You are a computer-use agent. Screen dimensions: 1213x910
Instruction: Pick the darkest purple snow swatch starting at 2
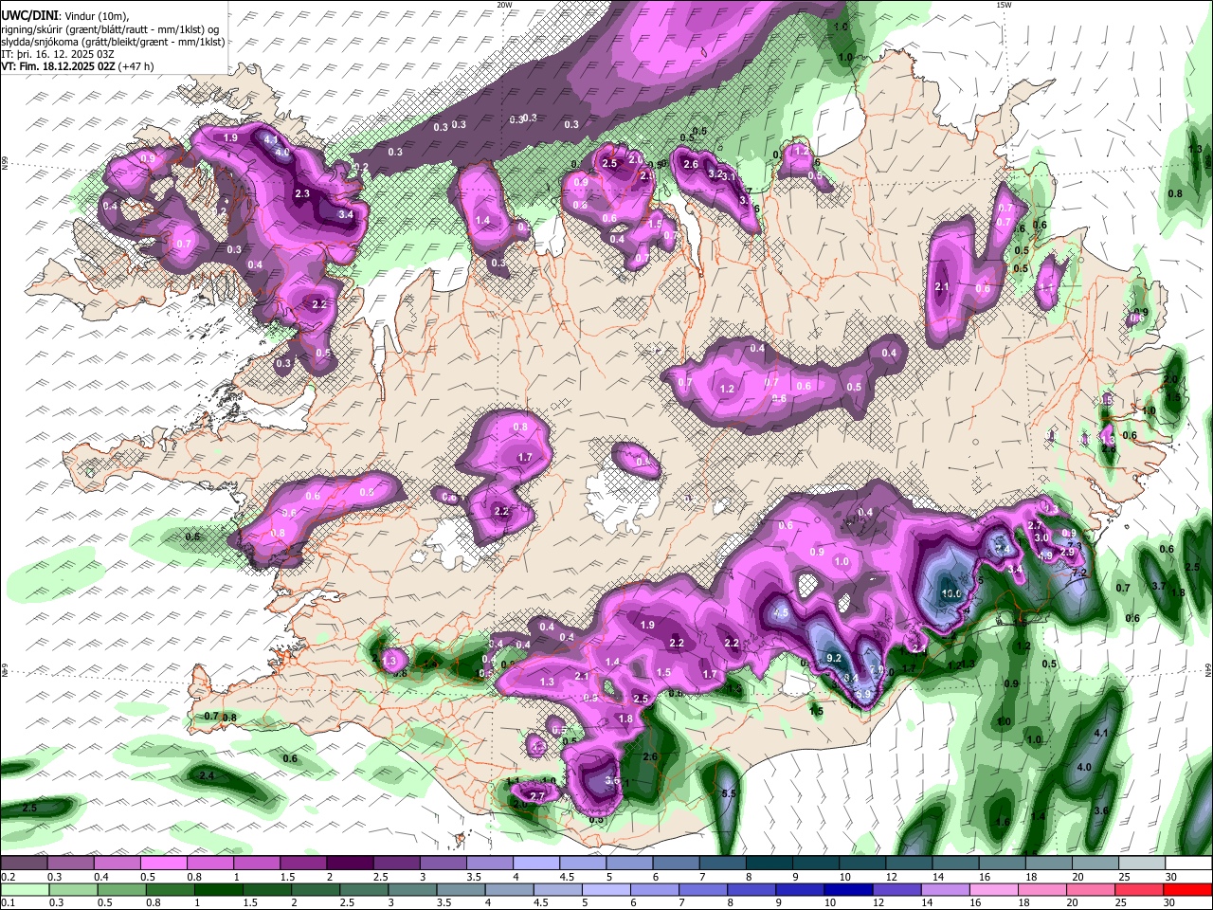[x=350, y=864]
